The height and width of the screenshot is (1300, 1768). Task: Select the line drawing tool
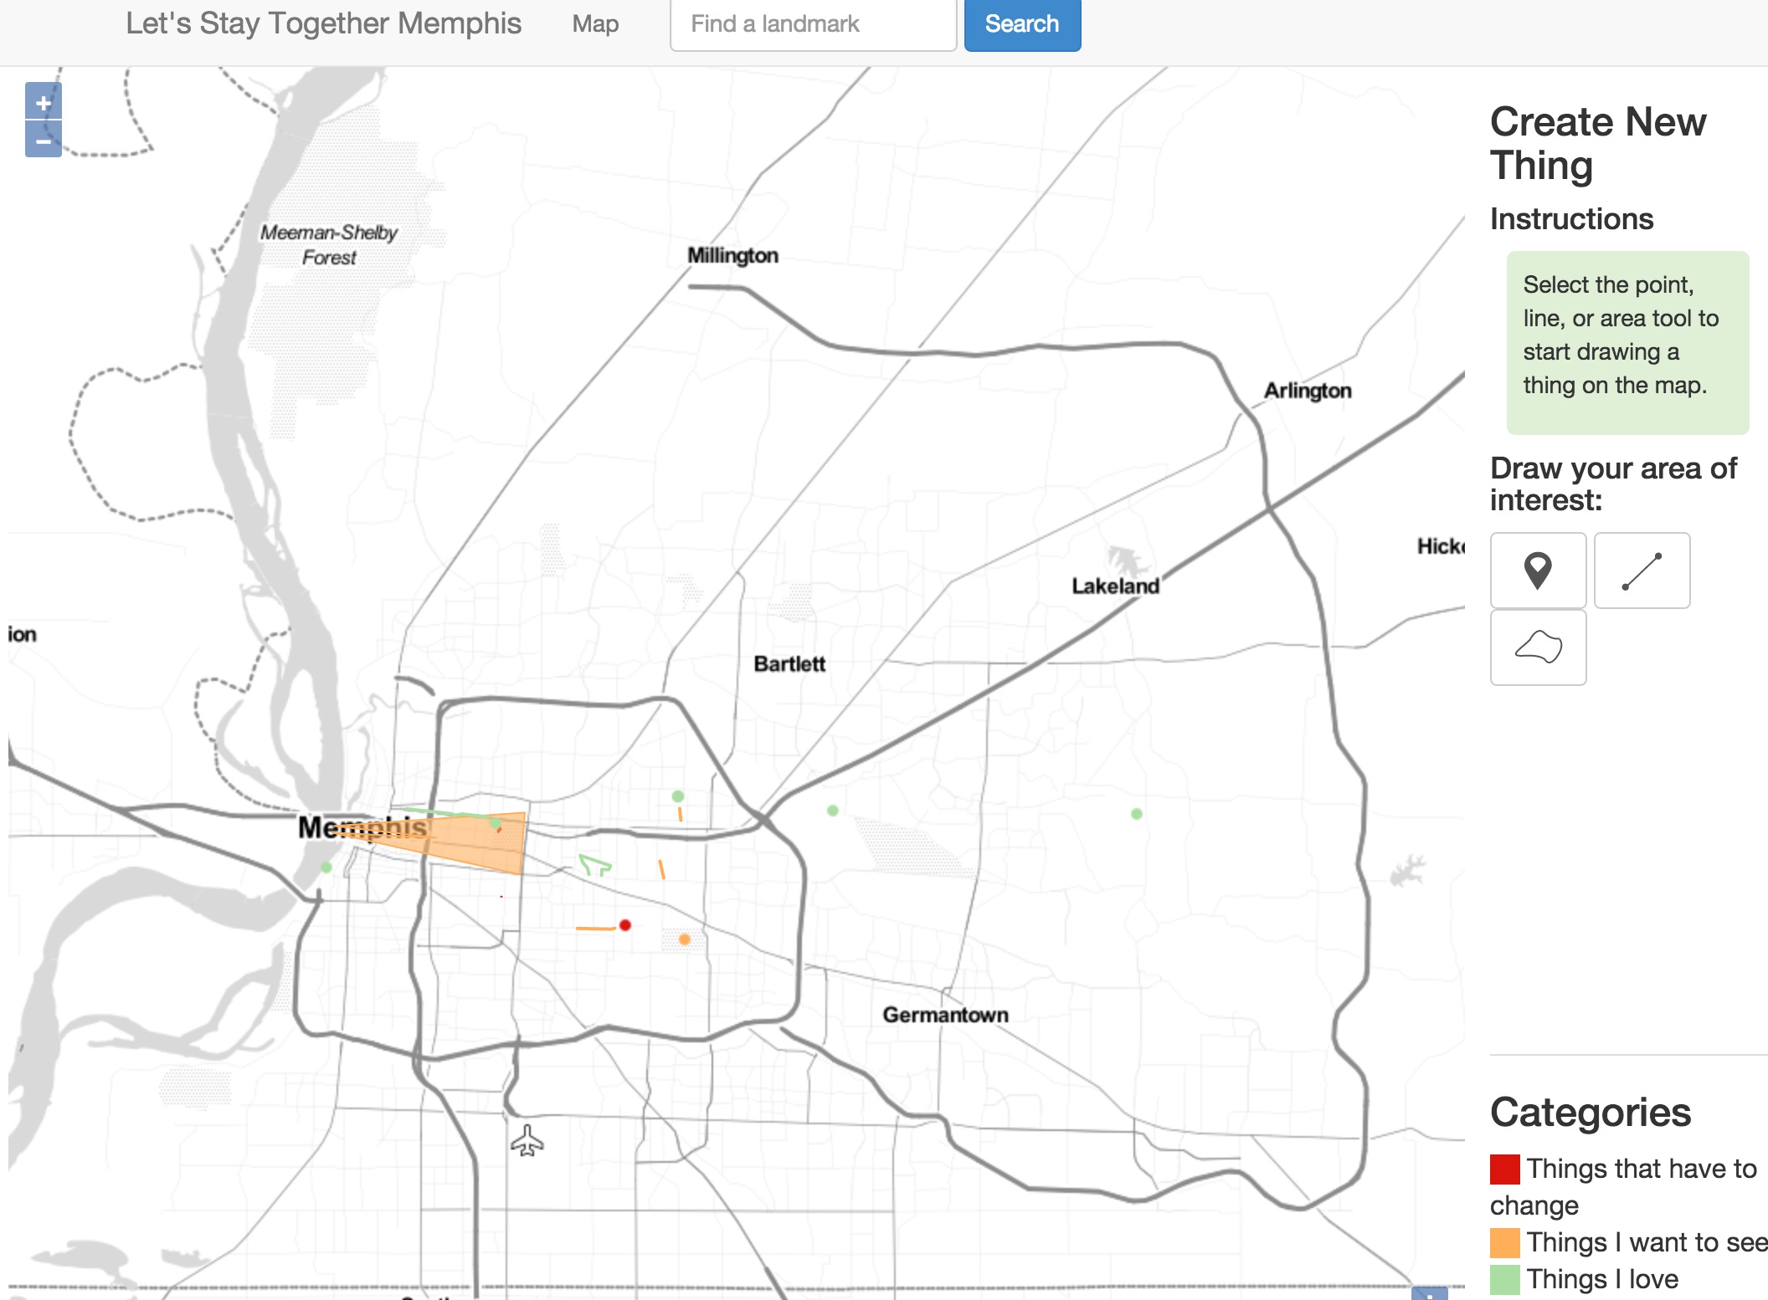pos(1641,571)
